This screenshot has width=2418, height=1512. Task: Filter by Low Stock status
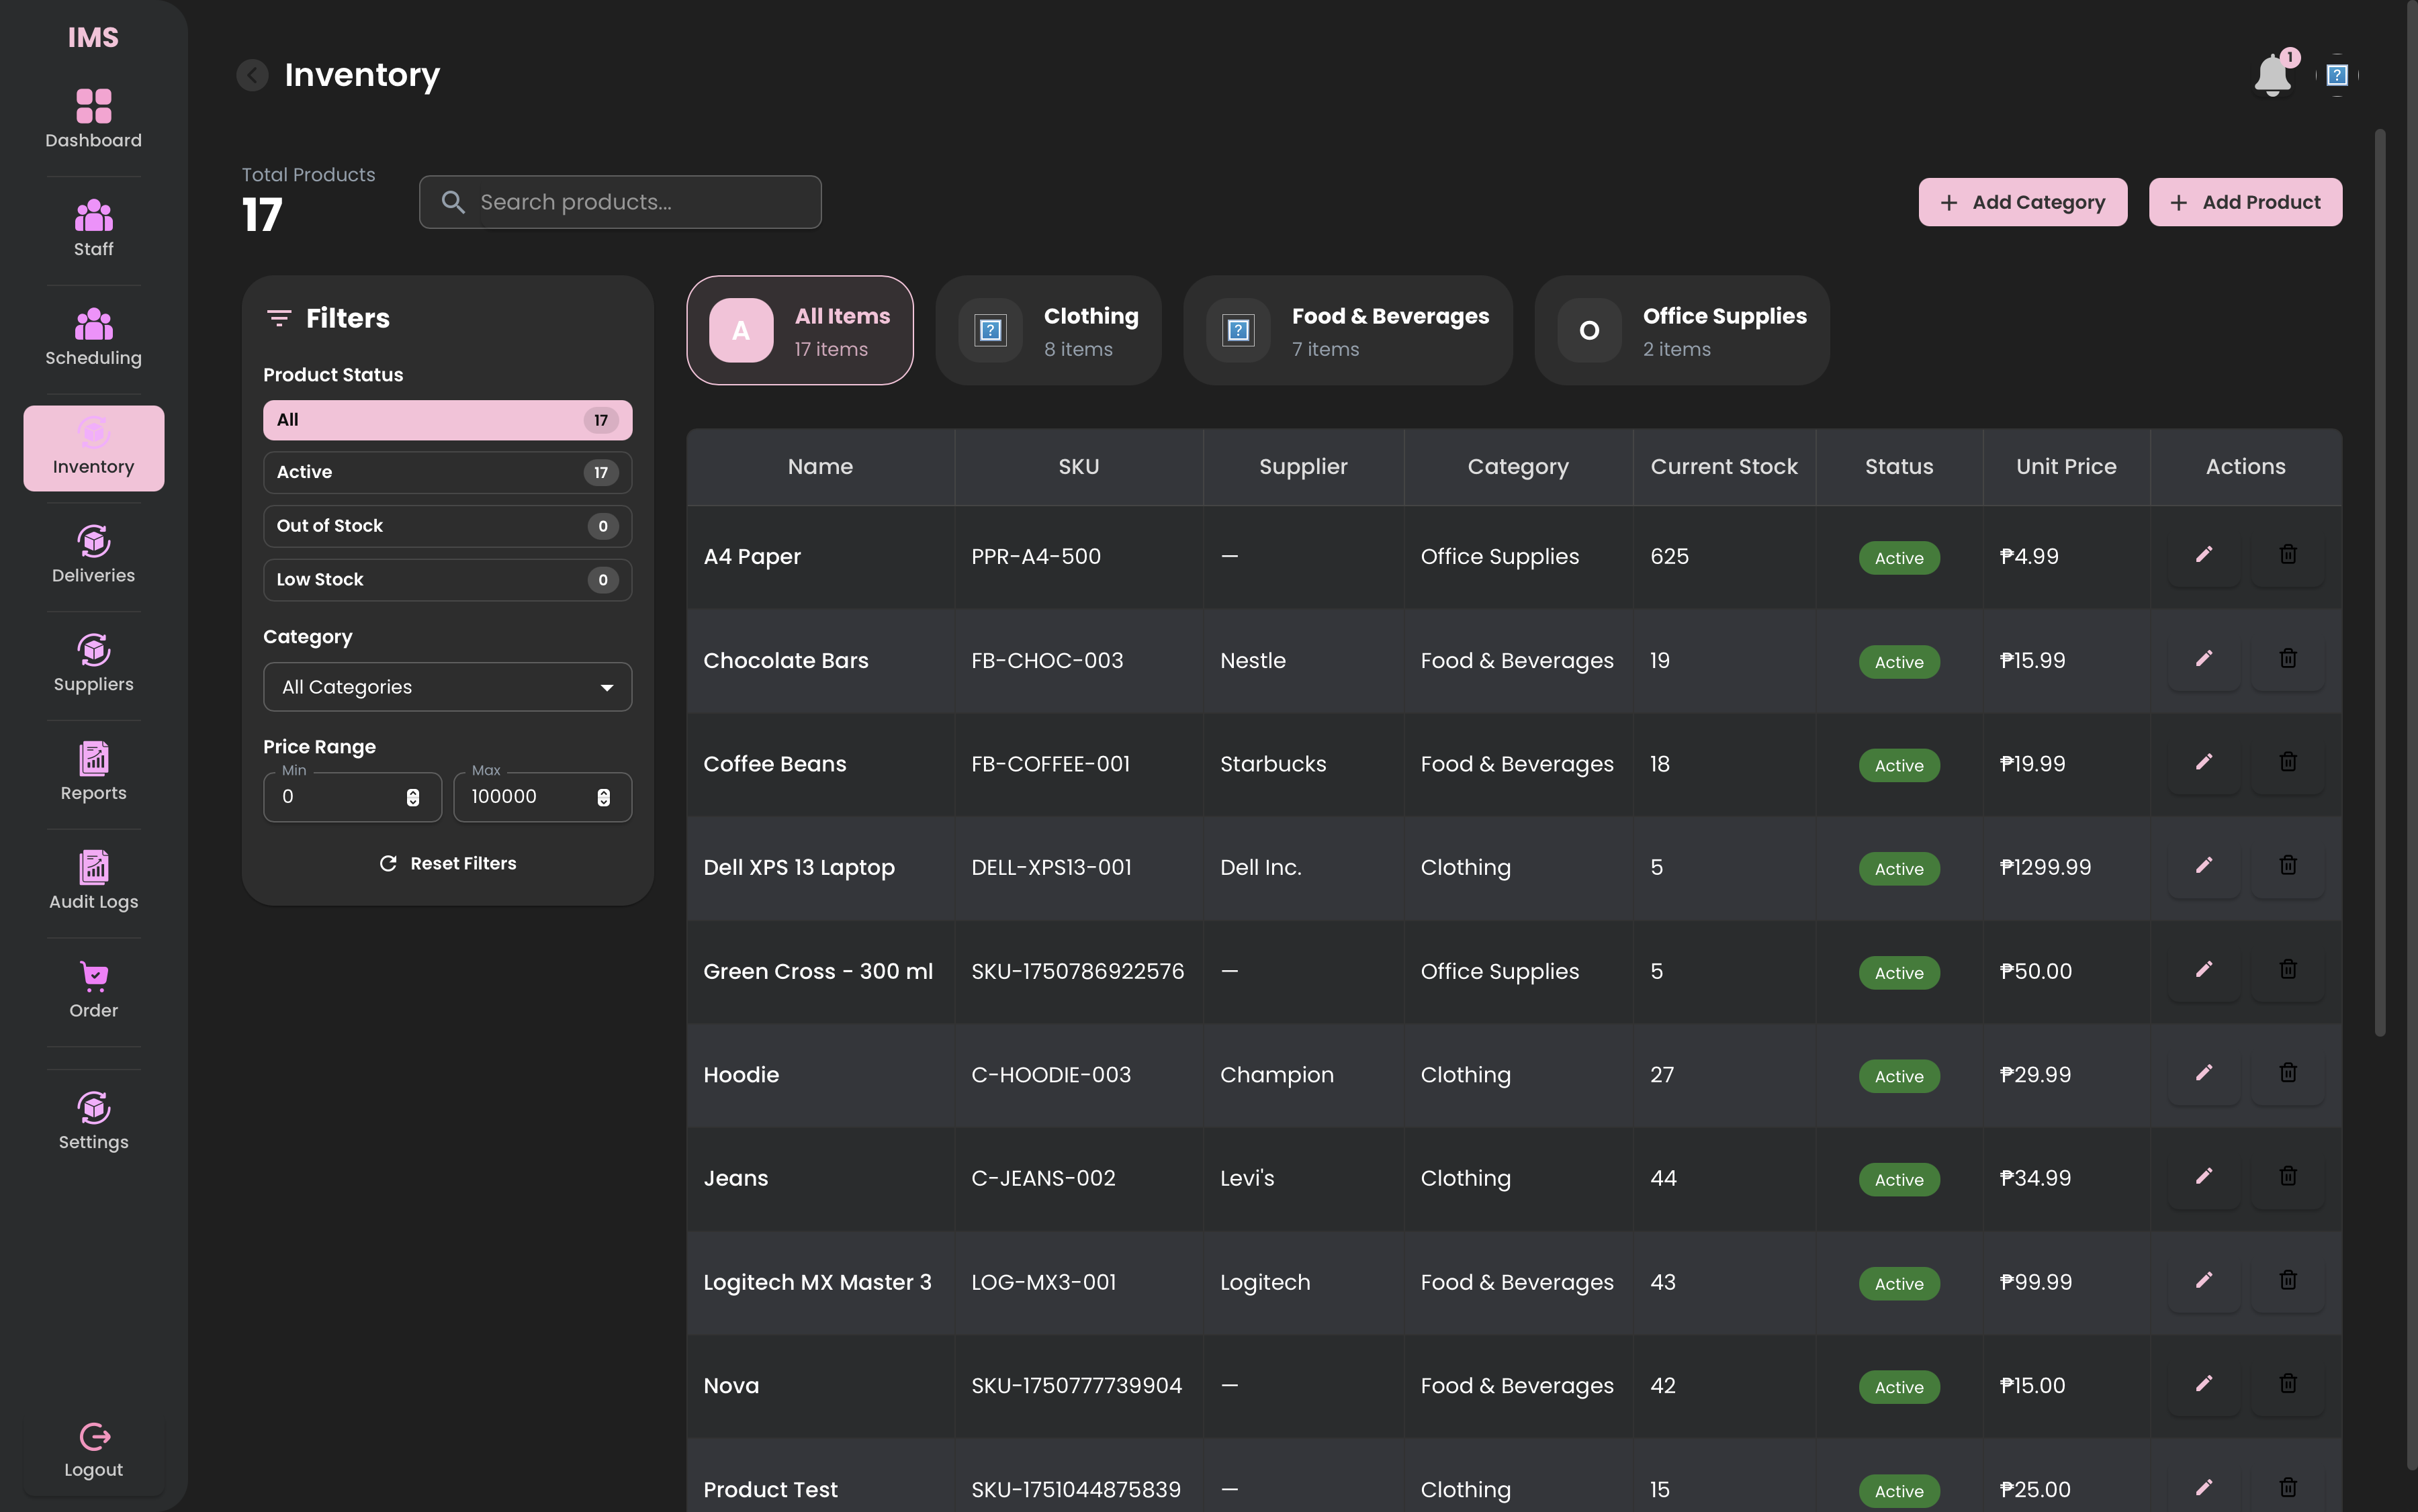[447, 580]
